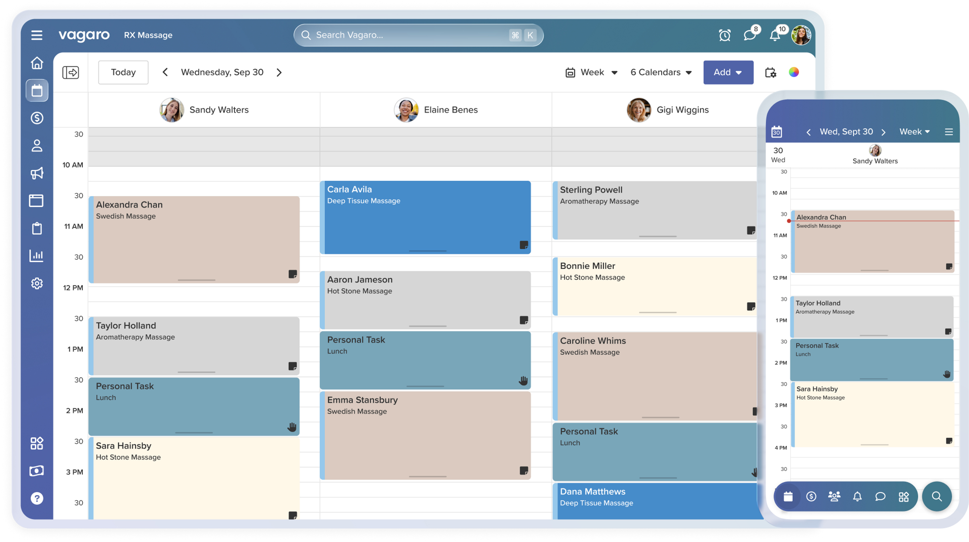Click the Today button
This screenshot has width=969, height=542.
(x=123, y=72)
